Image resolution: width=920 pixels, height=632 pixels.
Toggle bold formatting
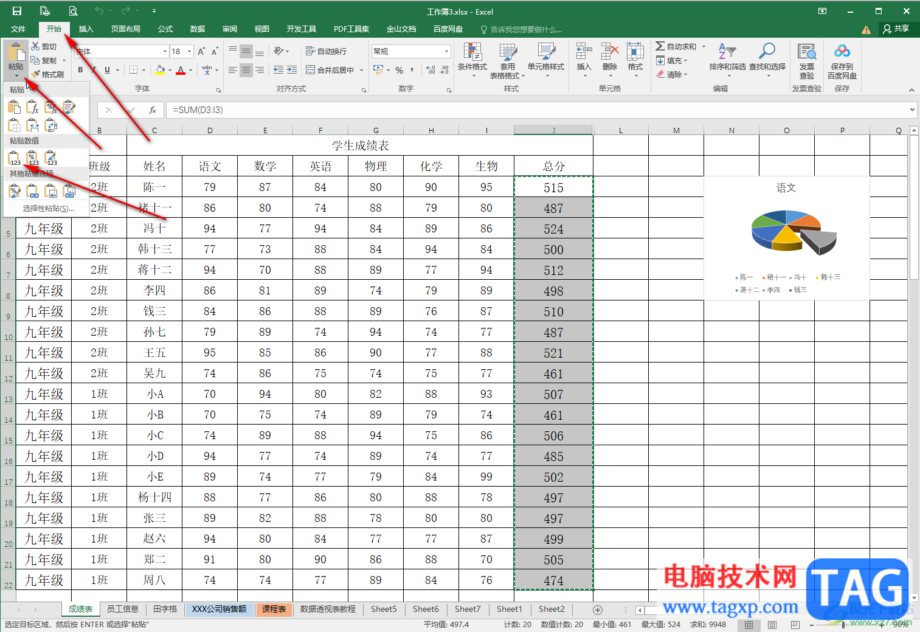pos(80,70)
